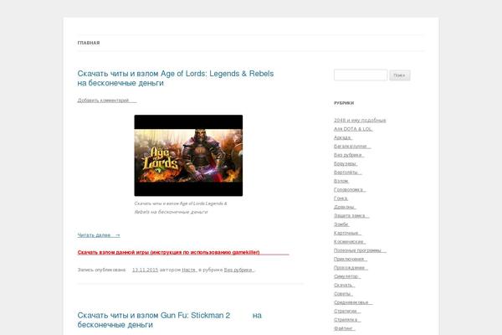Viewport: 502px width, 335px height.
Task: Open Без рубрики in sidebar categories
Action: [x=349, y=155]
